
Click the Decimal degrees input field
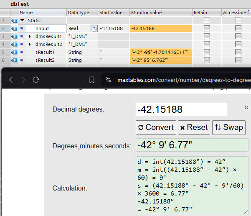tap(181, 109)
